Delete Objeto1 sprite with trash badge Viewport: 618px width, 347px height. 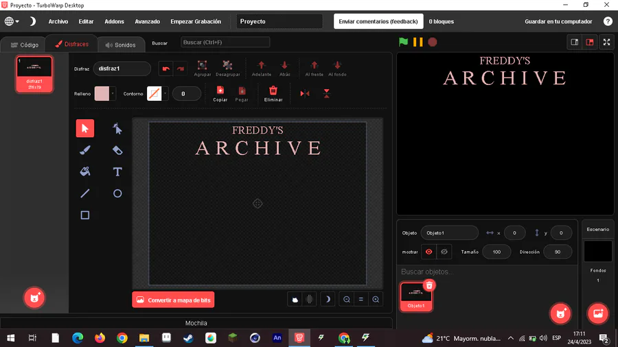(x=429, y=285)
